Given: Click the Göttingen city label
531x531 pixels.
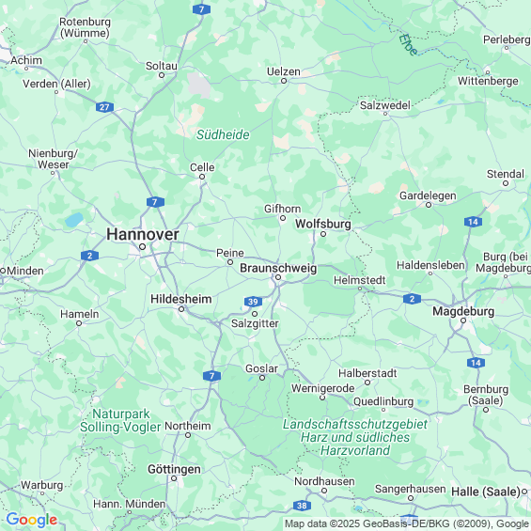Looking at the screenshot, I should 174,469.
